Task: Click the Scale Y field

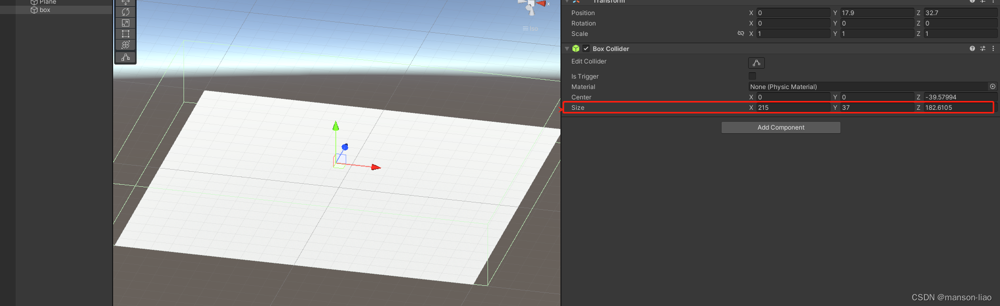Action: [877, 33]
